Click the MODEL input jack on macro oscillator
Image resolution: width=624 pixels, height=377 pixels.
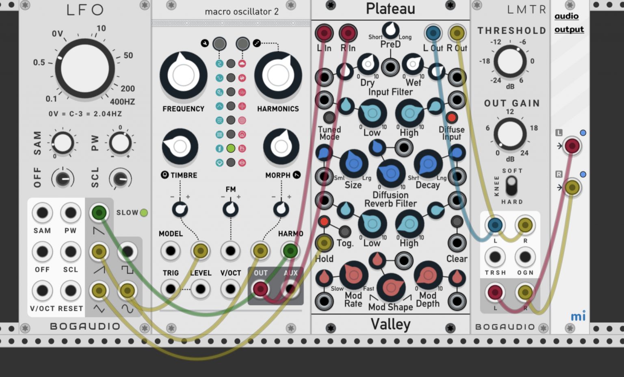(171, 251)
